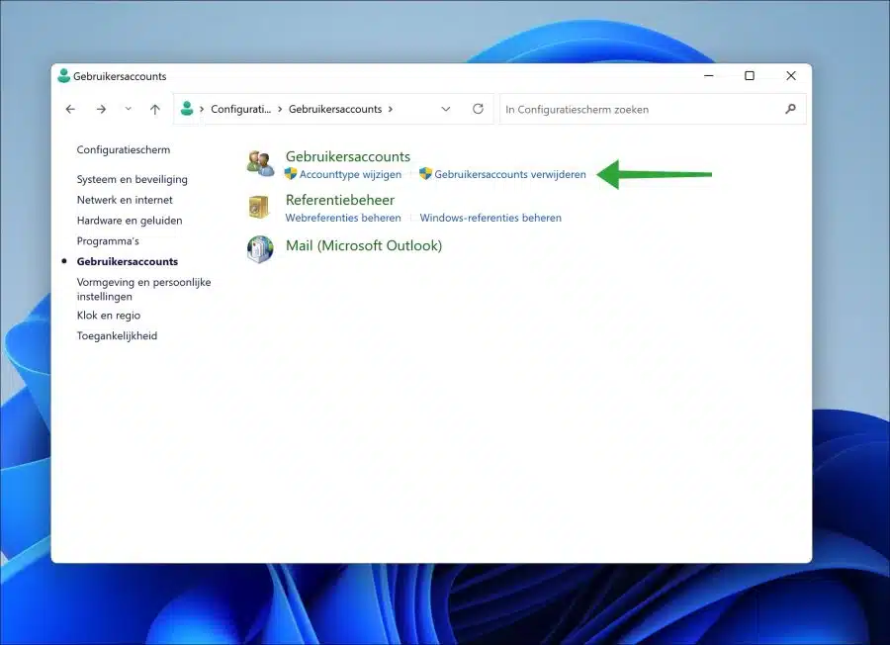Select the Gebruikersaccounts breadcrumb in address bar
The height and width of the screenshot is (645, 890).
coord(335,109)
